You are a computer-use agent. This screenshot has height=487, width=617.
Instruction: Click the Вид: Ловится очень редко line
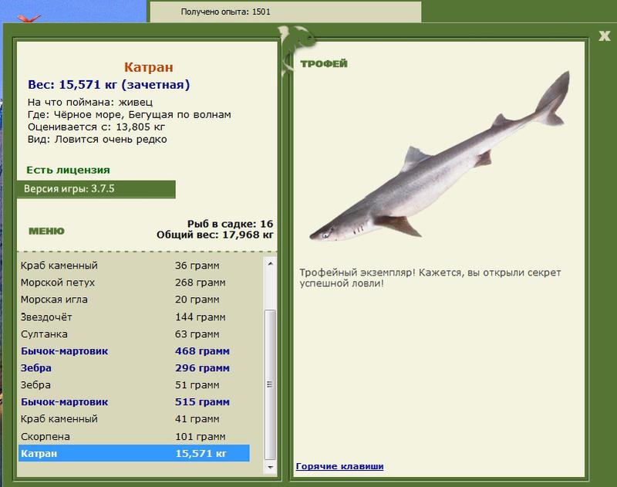(x=97, y=140)
